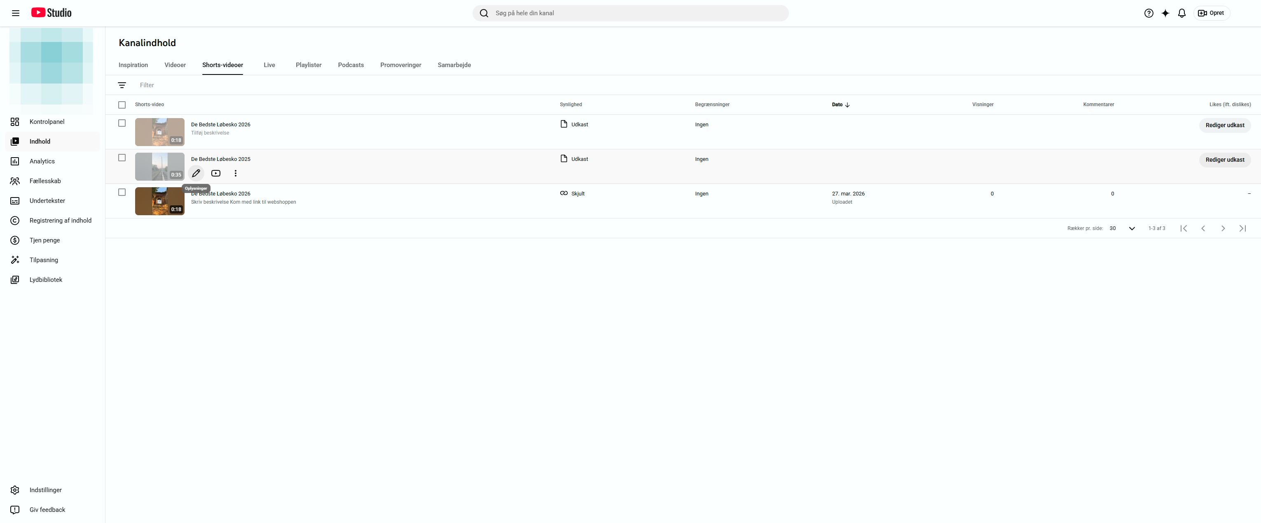Switch to the Live tab
The height and width of the screenshot is (523, 1261).
click(269, 65)
